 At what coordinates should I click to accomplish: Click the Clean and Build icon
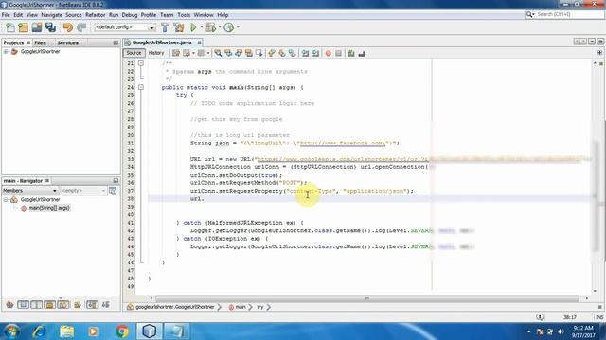click(x=179, y=27)
